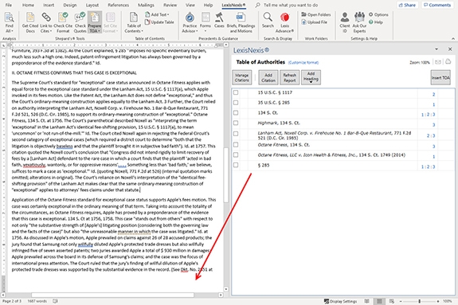The height and width of the screenshot is (305, 458).
Task: Adjust the status bar zoom slider
Action: [419, 301]
